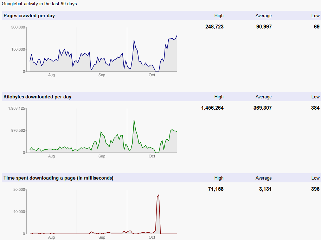Image resolution: width=321 pixels, height=240 pixels.
Task: Click the 'Time spent downloading a page' heading
Action: [58, 178]
